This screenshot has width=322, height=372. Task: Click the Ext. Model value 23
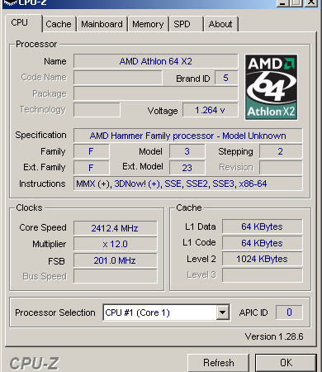click(x=187, y=168)
